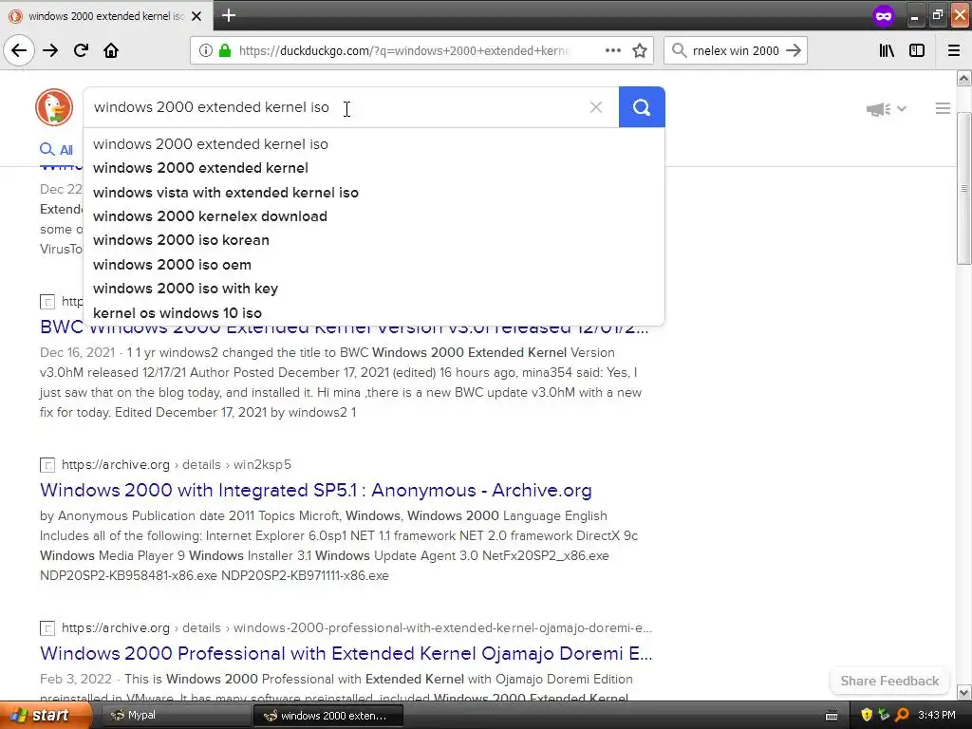
Task: Select suggestion 'windows 2000 iso with key'
Action: 374,289
